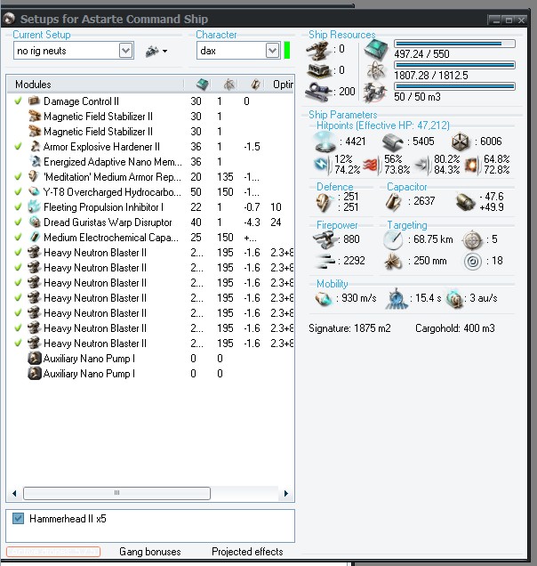537x566 pixels.
Task: Select the Energized Adaptive Nano Membrane row
Action: point(150,162)
